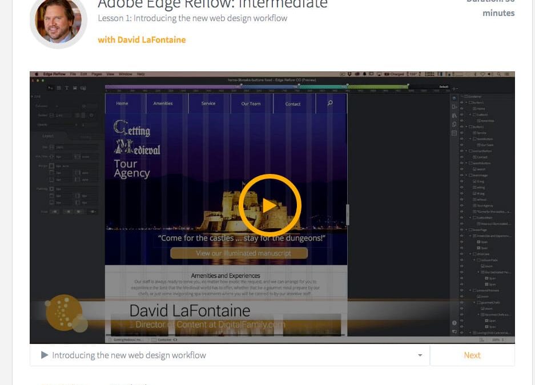This screenshot has width=535, height=385.
Task: Click the Spotlight search icon in Mac menu bar
Action: pyautogui.click(x=499, y=74)
